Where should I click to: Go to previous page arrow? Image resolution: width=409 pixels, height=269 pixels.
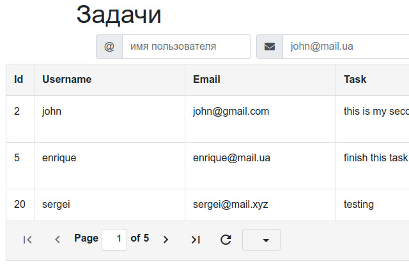(58, 239)
